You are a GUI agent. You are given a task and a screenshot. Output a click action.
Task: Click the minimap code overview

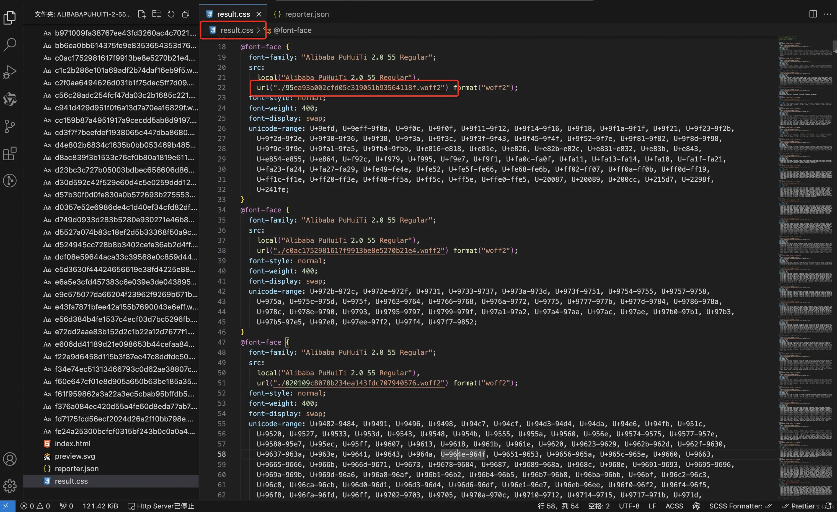805,238
